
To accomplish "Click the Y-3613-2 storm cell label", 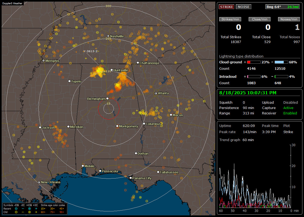I will [91, 51].
